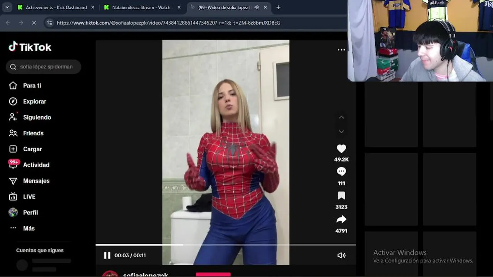Click the TikTok logo
493x277 pixels.
(30, 47)
